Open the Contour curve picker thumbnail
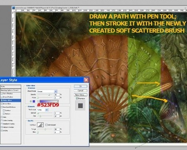This screenshot has width=187, height=150. tap(40, 125)
